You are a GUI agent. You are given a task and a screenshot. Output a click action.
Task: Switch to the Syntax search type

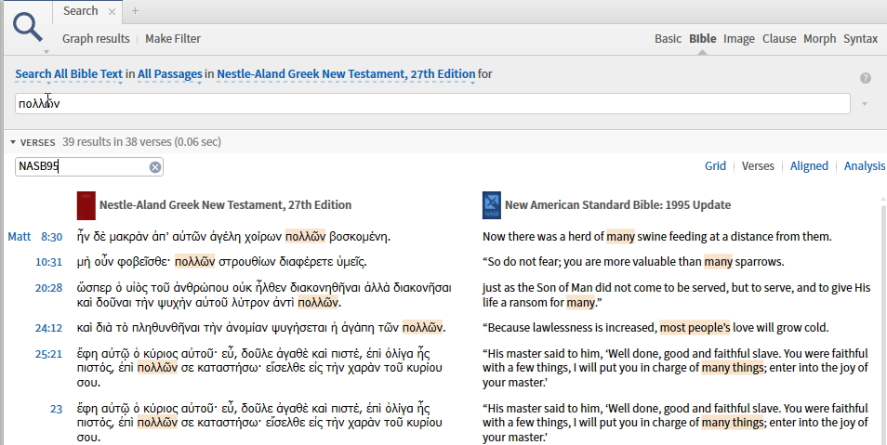[x=860, y=39]
